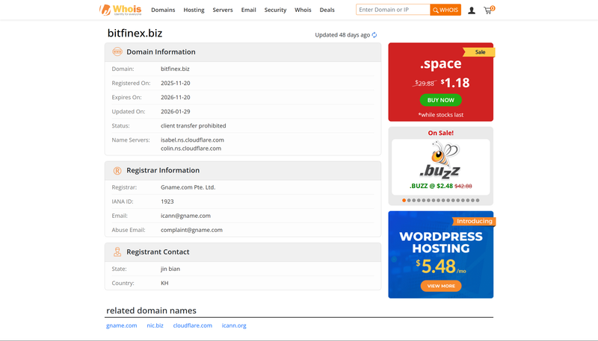598x341 pixels.
Task: Click the Sale ribbon on .space ad
Action: click(x=479, y=52)
